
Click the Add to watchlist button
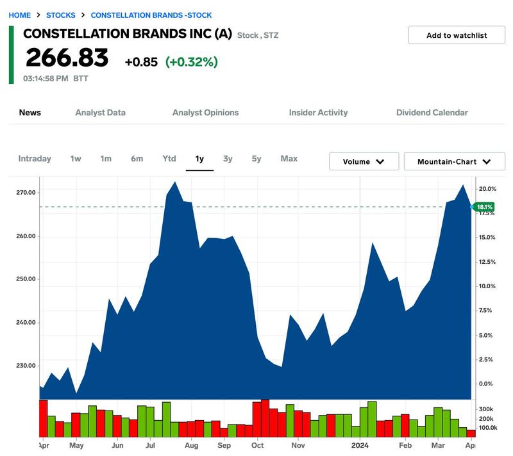coord(457,35)
